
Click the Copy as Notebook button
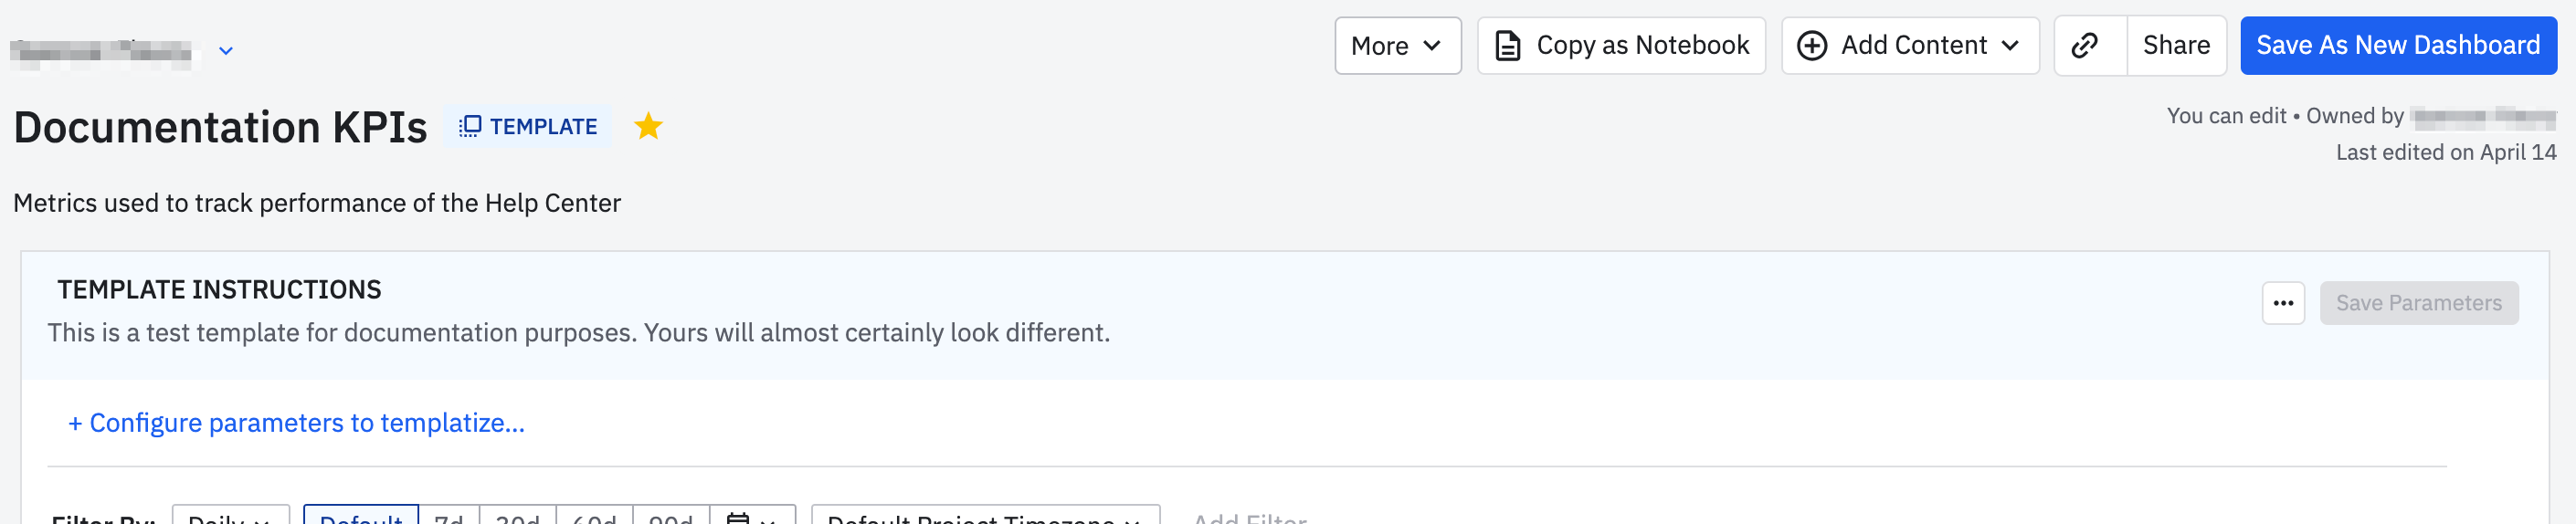coord(1621,45)
